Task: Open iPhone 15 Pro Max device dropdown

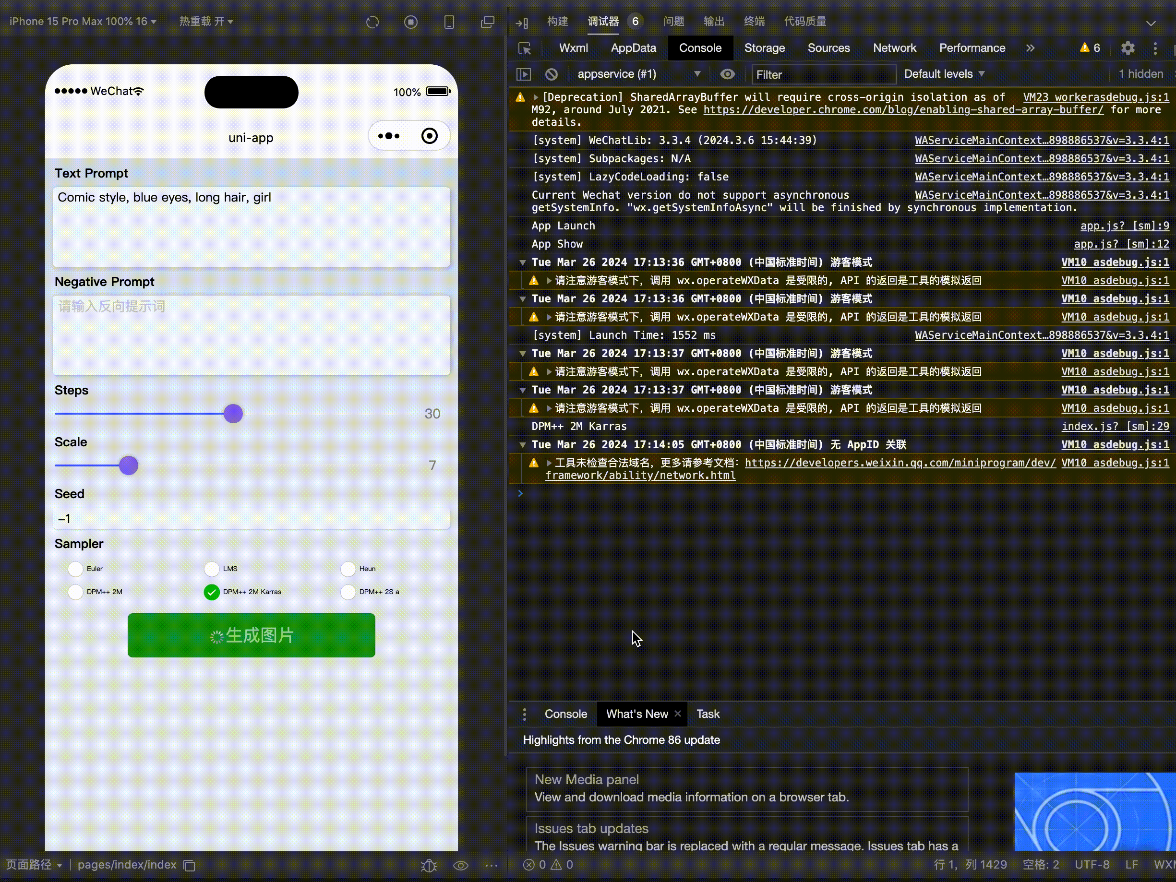Action: (83, 22)
